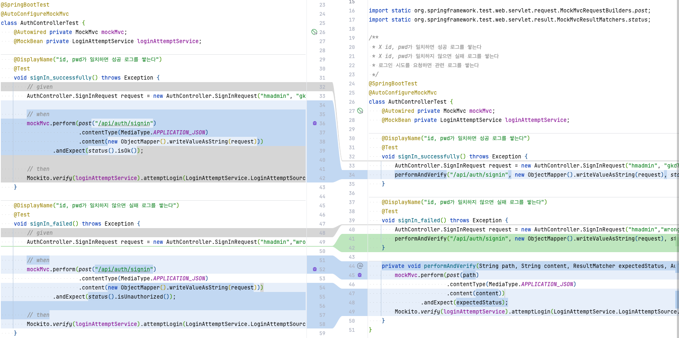This screenshot has height=338, width=679.
Task: Click MockMvcResultMatchers.status import on right pane
Action: click(x=602, y=19)
